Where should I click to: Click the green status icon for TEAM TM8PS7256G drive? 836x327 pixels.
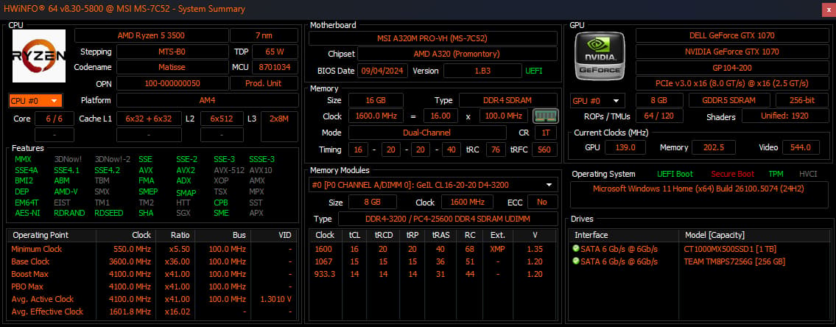pyautogui.click(x=575, y=261)
